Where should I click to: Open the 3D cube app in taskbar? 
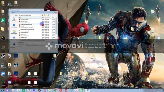pyautogui.click(x=39, y=90)
